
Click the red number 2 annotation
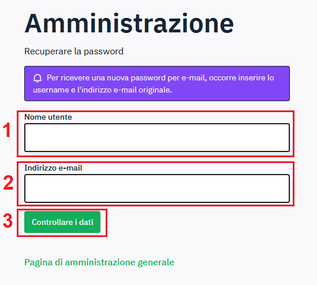8,183
